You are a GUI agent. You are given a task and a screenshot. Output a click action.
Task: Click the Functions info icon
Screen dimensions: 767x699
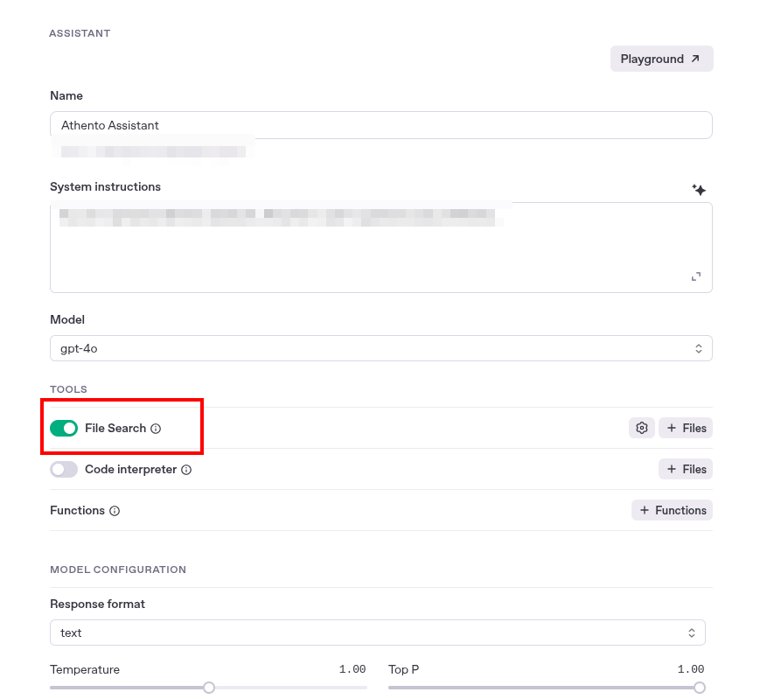click(x=115, y=511)
